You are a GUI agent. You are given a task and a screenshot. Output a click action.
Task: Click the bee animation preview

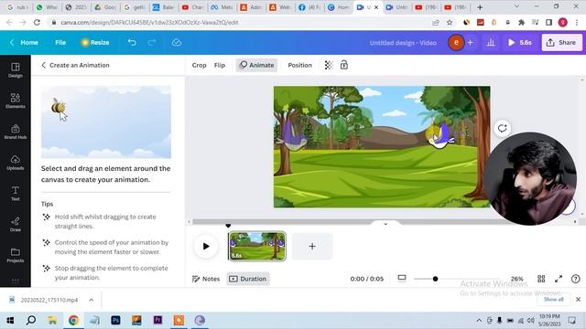pyautogui.click(x=106, y=122)
